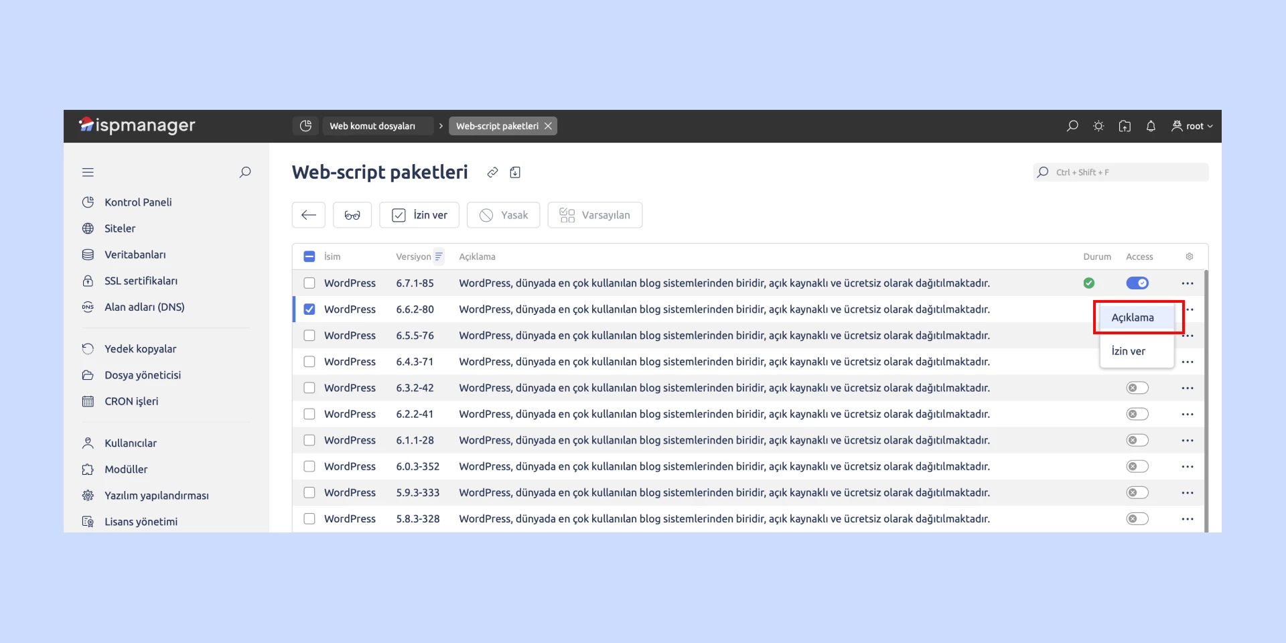Check WordPress 6.4.3-71 row checkbox
Image resolution: width=1286 pixels, height=643 pixels.
pos(309,362)
